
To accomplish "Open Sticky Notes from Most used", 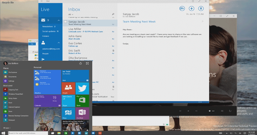I will click(x=10, y=98).
